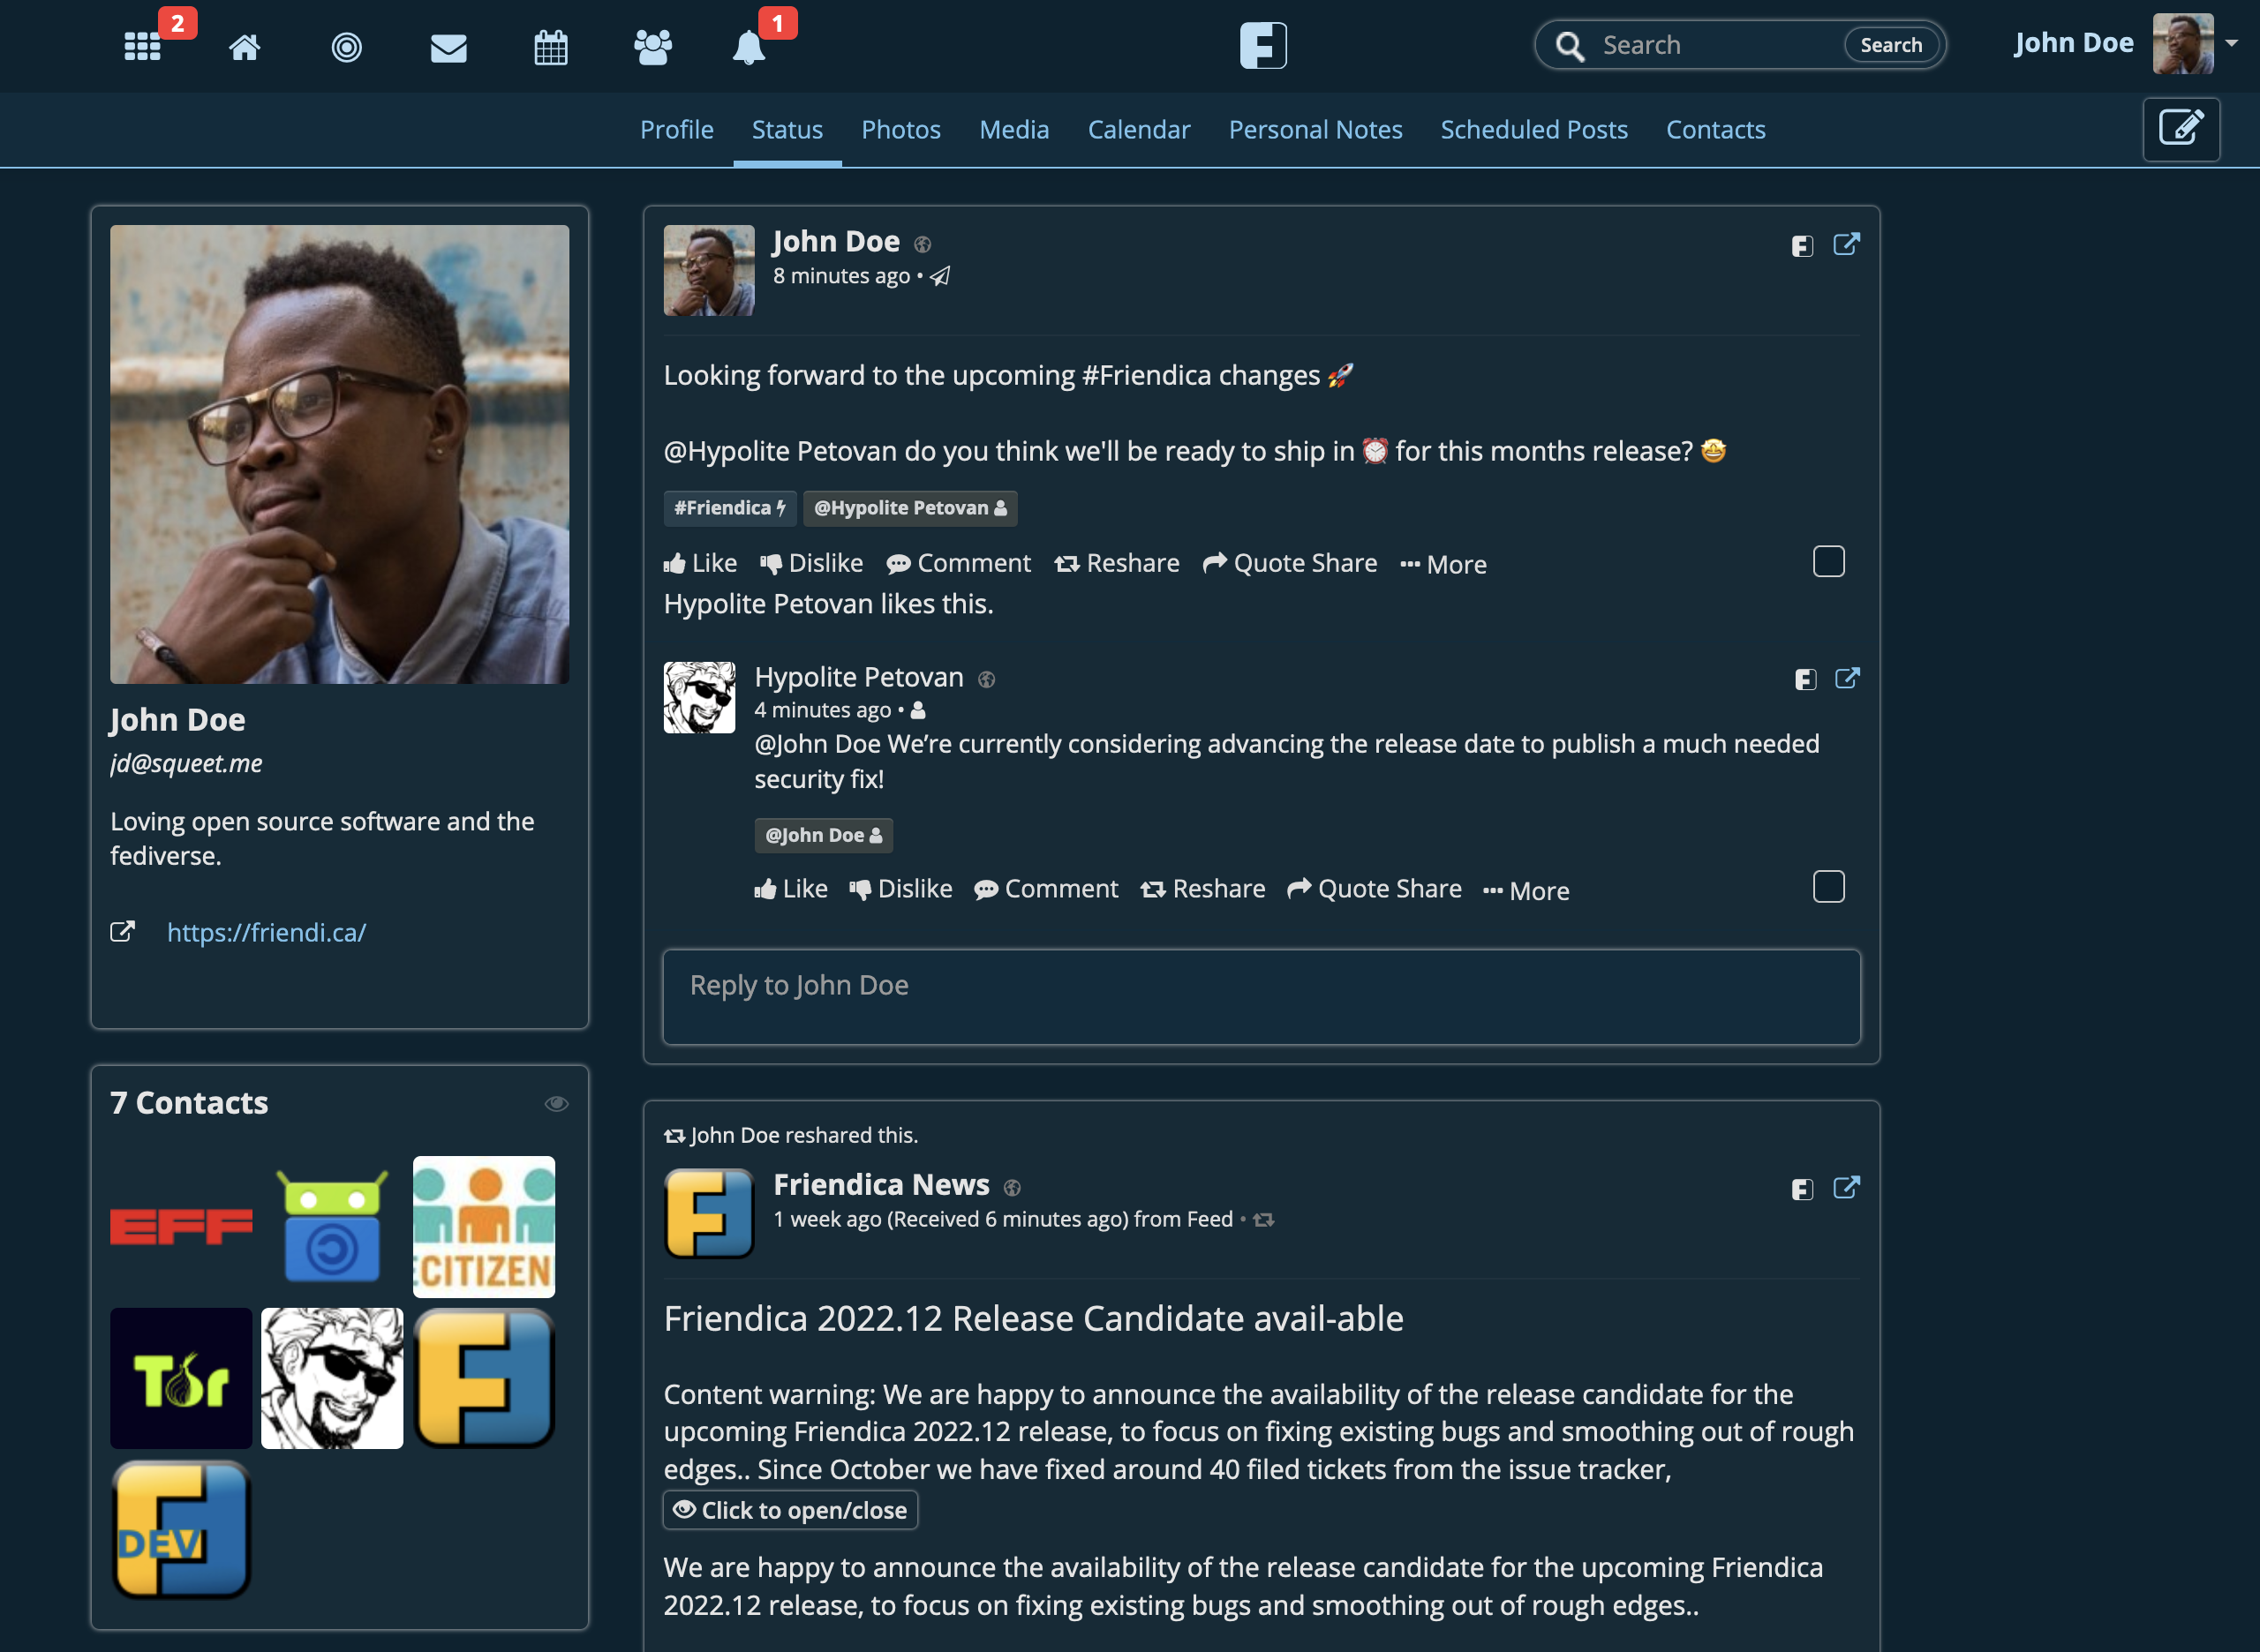Screen dimensions: 2260x1652
Task: Switch to the Scheduled Posts tab
Action: pos(1532,128)
